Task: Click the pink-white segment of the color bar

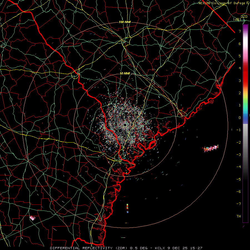Action: 245,48
